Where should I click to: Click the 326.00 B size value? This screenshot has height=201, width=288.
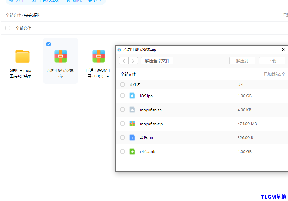coord(245,138)
